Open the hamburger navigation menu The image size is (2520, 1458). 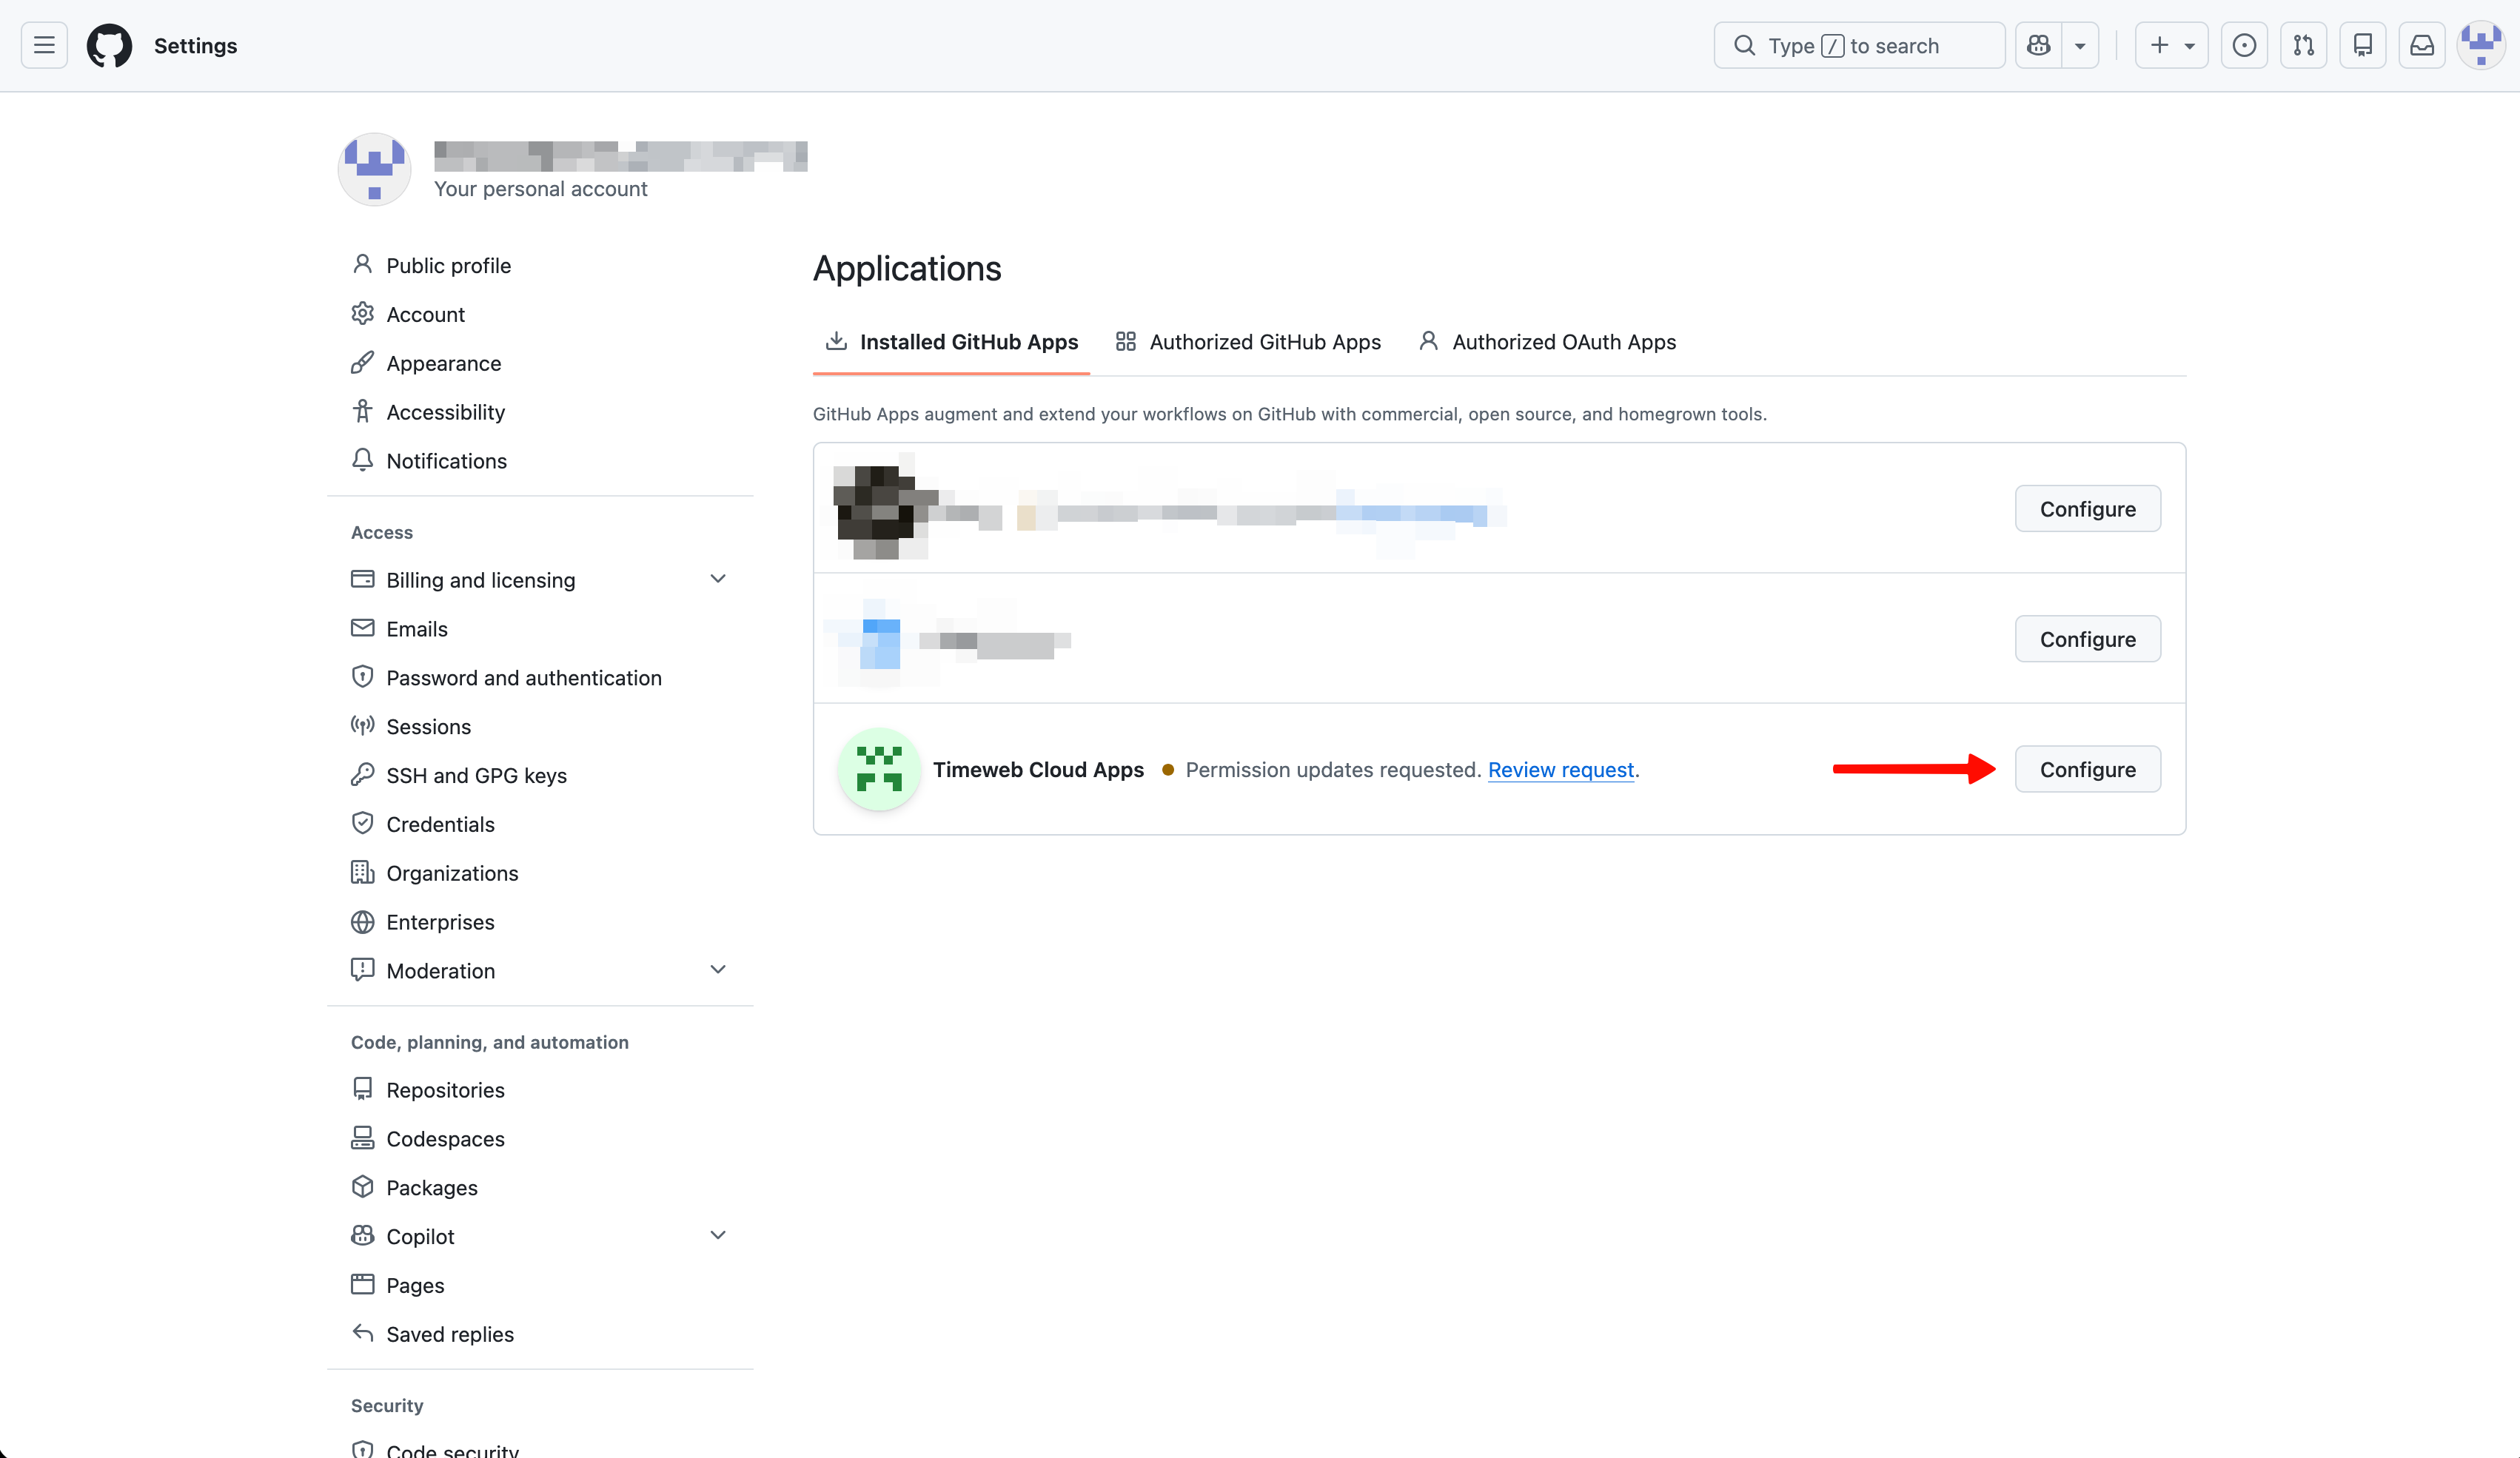(44, 45)
